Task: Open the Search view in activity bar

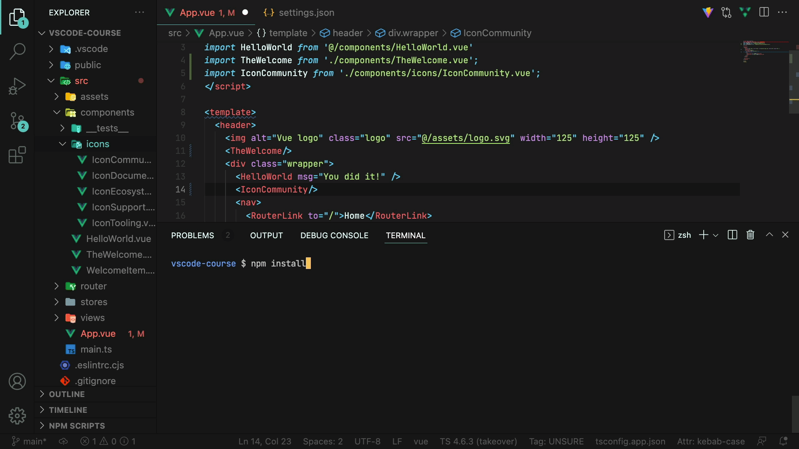Action: click(17, 52)
